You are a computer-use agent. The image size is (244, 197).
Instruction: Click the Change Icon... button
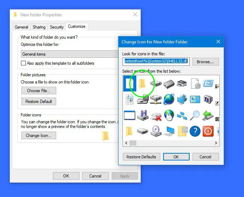tap(38, 136)
